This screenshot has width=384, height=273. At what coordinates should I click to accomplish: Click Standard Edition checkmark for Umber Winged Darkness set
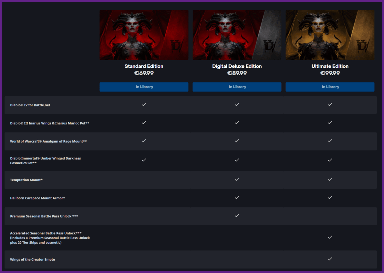[144, 160]
